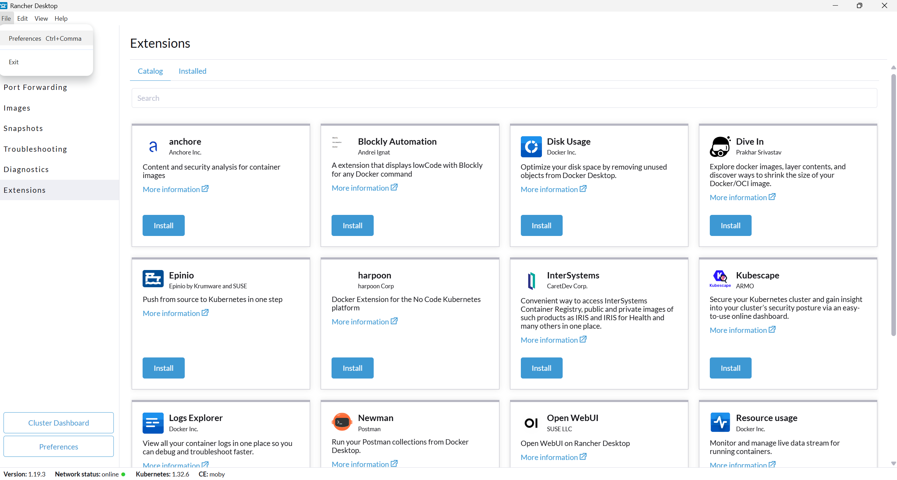Click the Dive In diver icon
This screenshot has width=897, height=480.
tap(720, 146)
